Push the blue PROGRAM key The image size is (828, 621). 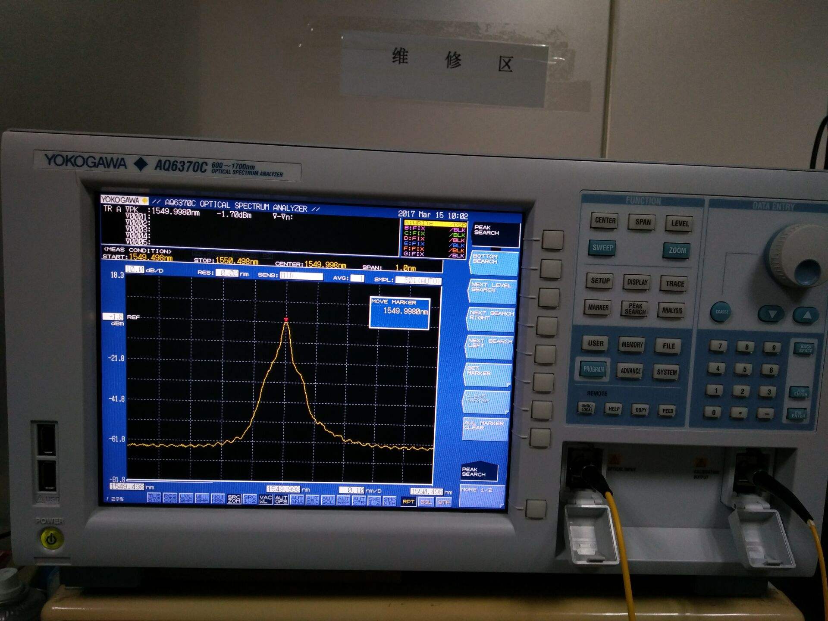593,370
